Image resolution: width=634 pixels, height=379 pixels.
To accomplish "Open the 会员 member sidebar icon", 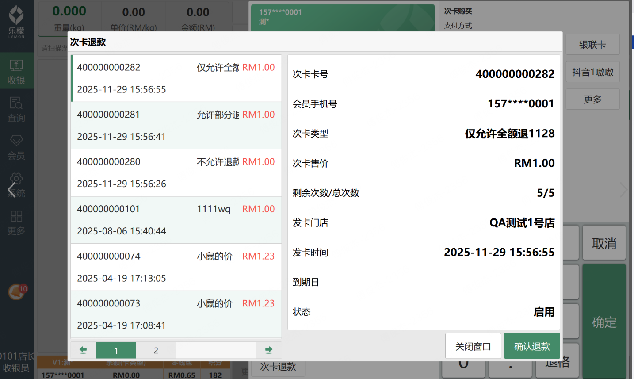I will [16, 147].
